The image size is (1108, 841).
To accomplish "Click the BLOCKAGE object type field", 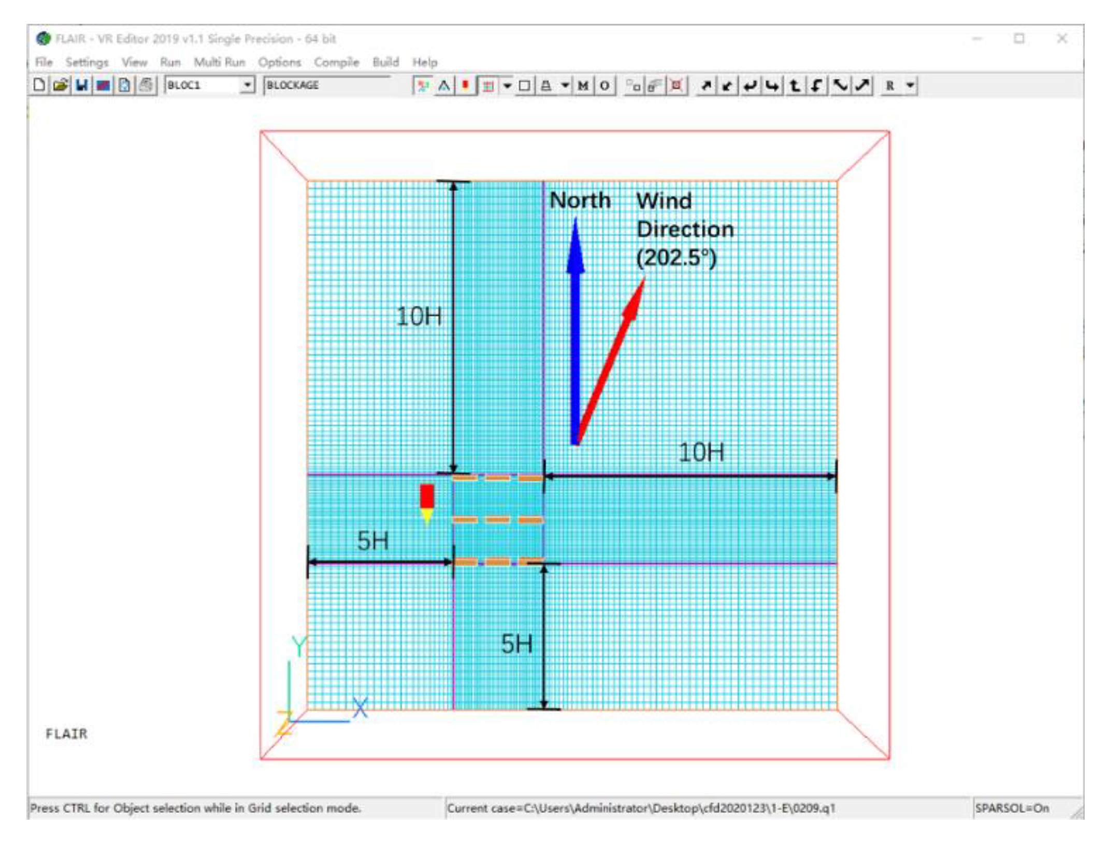I will point(326,85).
